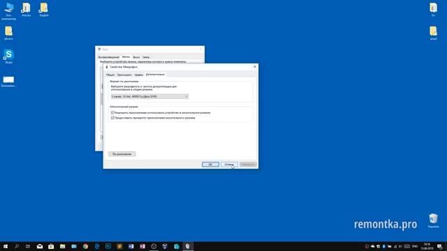Switch the ENG input language indicator
This screenshot has width=447, height=251.
pyautogui.click(x=415, y=246)
